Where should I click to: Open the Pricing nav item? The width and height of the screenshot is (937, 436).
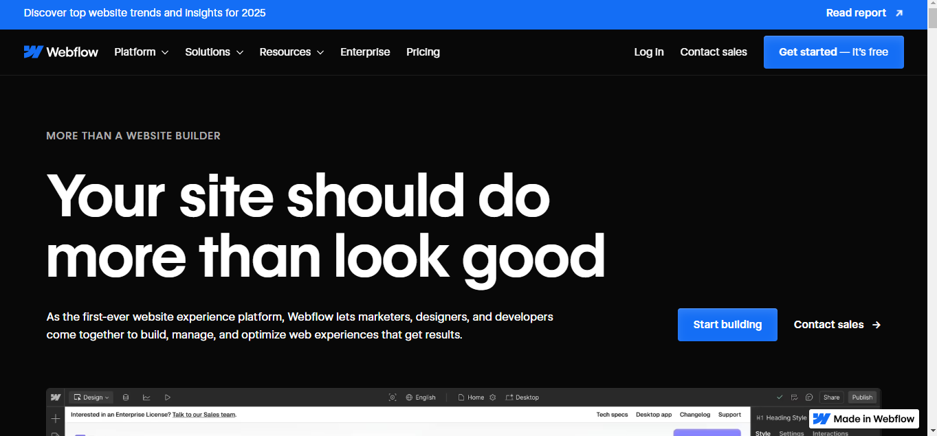(x=423, y=52)
